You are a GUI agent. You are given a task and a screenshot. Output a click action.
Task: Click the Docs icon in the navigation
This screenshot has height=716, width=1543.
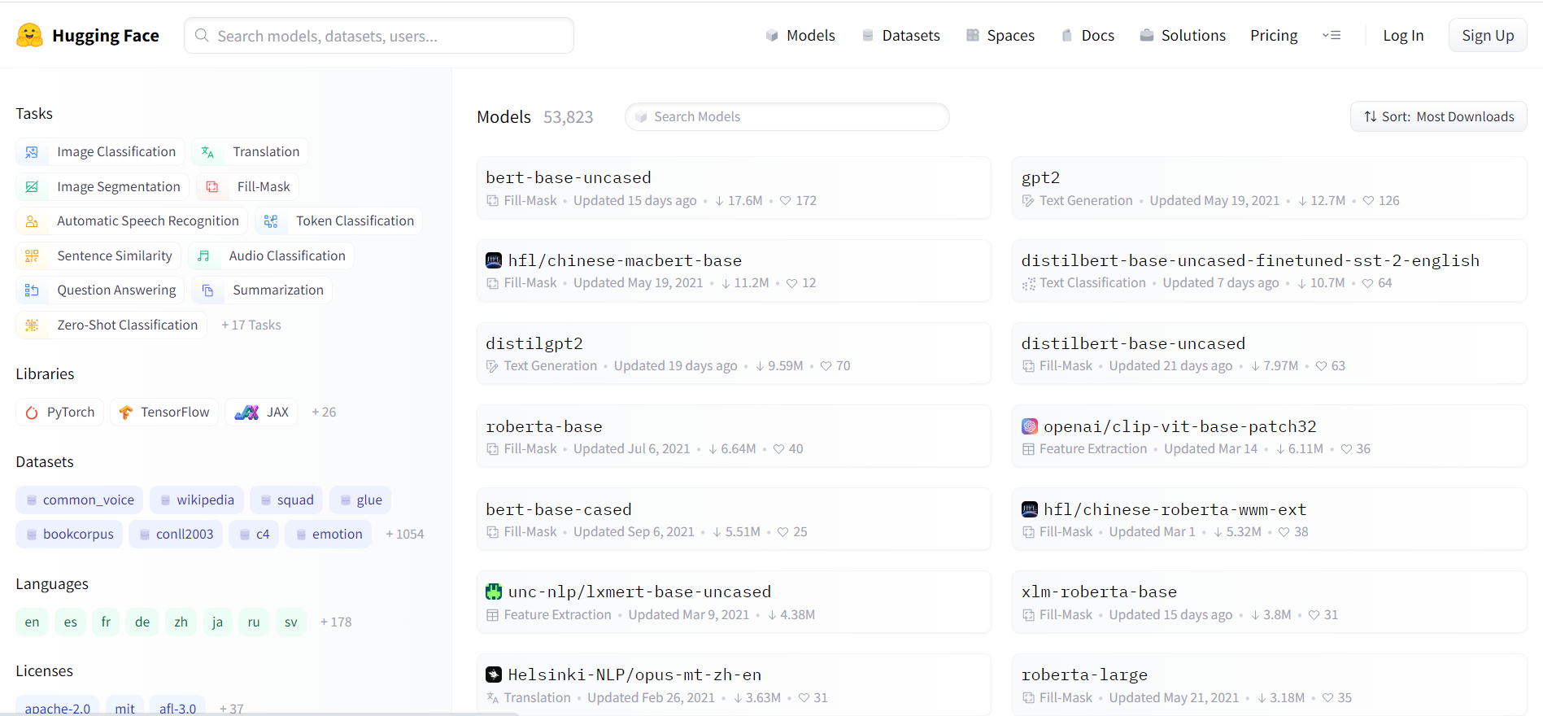1067,36
